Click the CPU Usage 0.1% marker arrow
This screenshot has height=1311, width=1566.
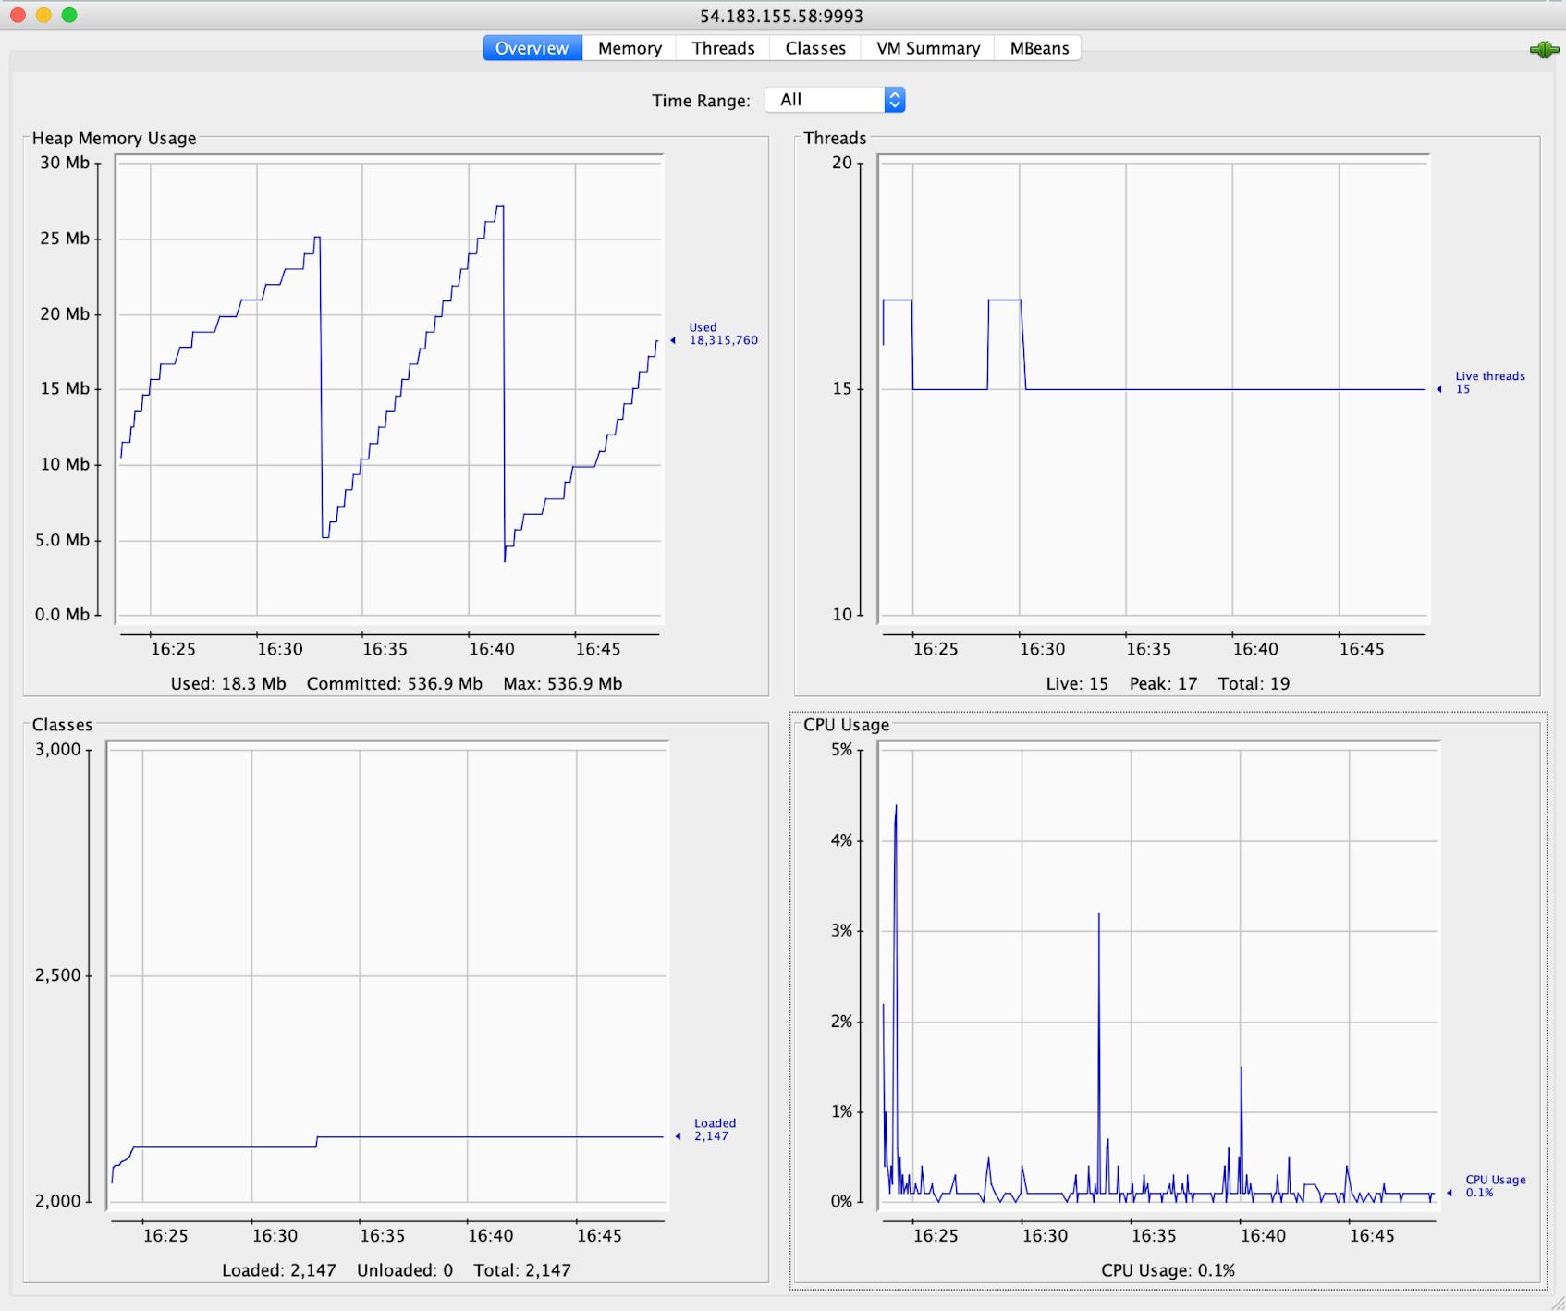(1451, 1194)
